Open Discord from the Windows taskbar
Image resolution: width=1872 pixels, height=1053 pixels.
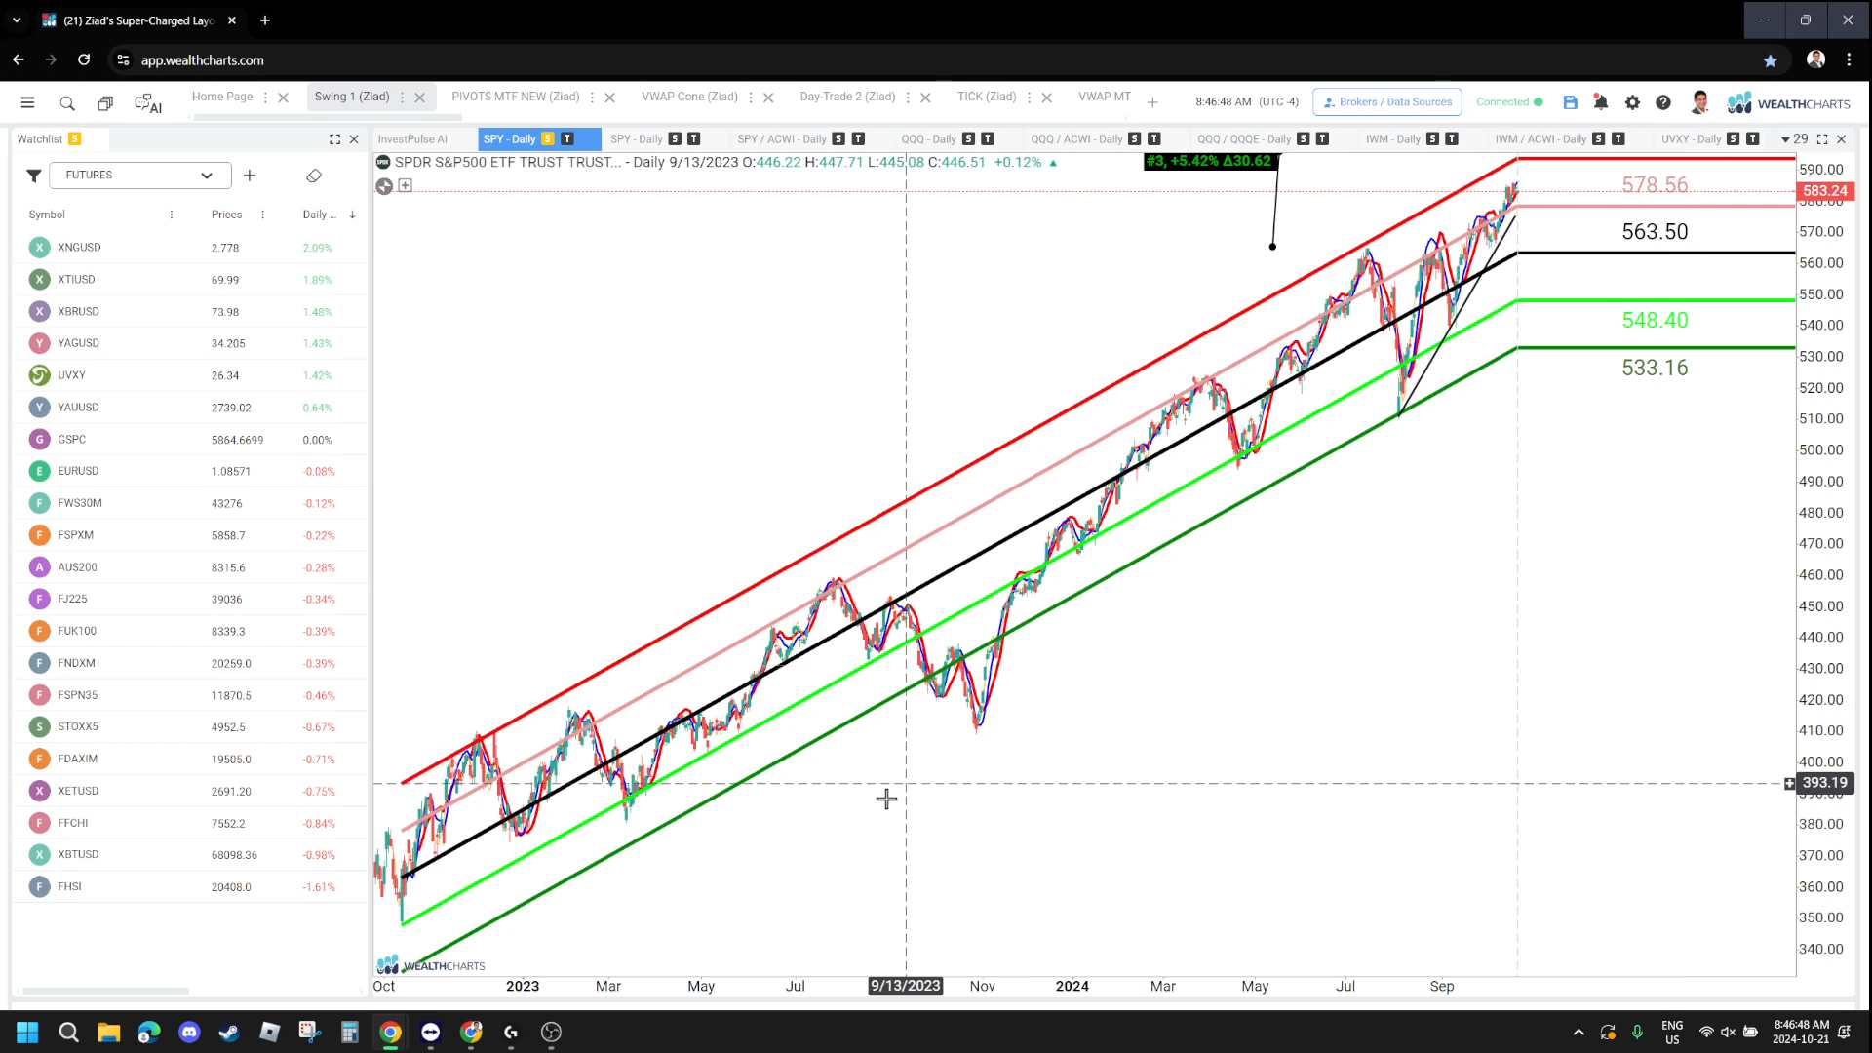[x=189, y=1032]
